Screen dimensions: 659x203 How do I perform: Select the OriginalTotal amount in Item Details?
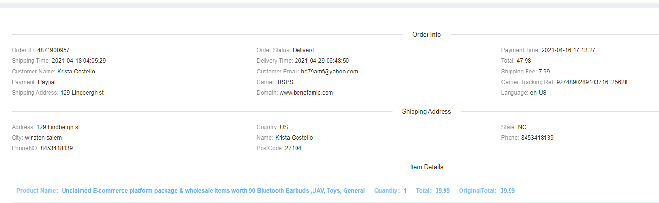(508, 191)
